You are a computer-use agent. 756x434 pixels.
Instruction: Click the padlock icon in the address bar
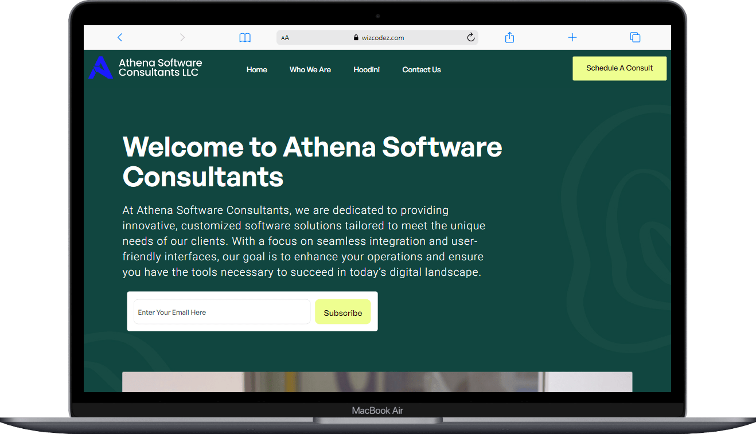[355, 37]
